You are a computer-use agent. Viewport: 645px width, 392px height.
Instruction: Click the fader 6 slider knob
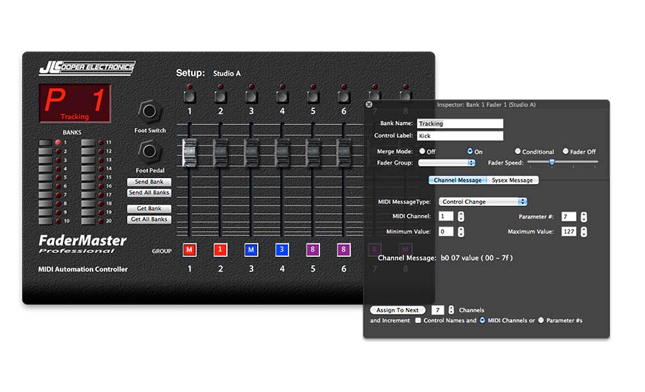[x=344, y=152]
